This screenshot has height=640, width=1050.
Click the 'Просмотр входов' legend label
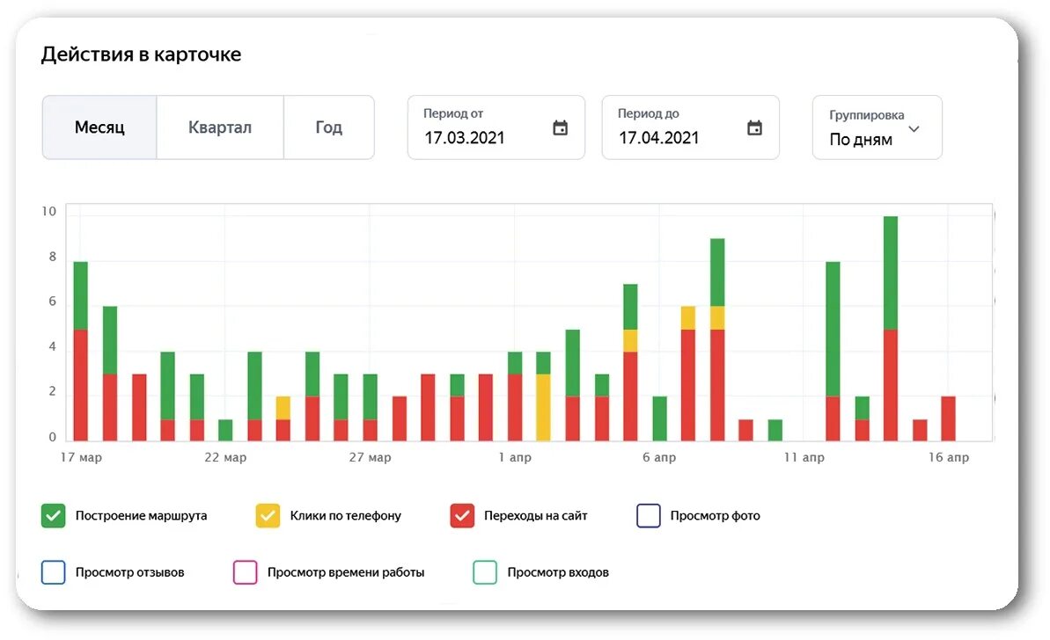[x=558, y=572]
